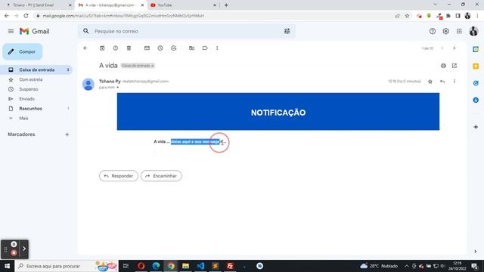The width and height of the screenshot is (484, 272).
Task: Hide side panel chevron
Action: click(476, 252)
